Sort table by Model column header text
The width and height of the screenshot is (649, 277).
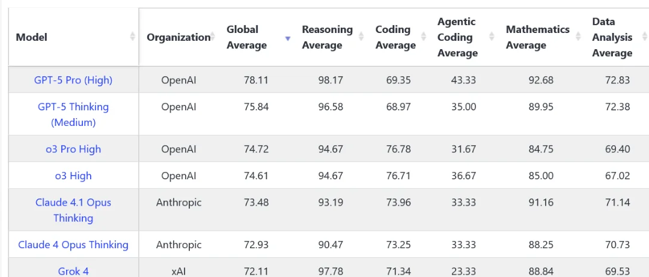click(31, 37)
